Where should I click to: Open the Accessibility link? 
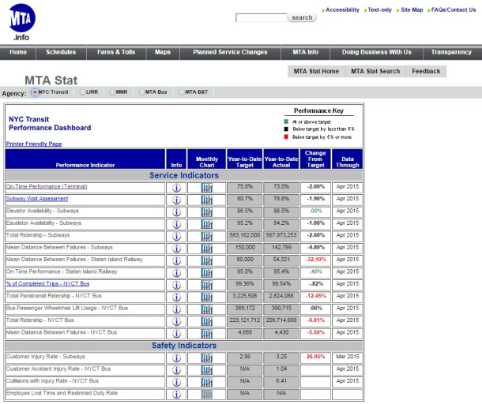click(342, 9)
